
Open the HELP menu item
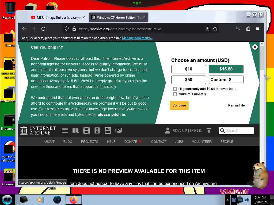pos(111,141)
